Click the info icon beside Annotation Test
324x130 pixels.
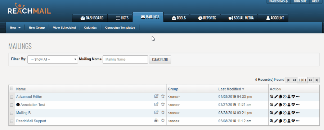point(18,105)
